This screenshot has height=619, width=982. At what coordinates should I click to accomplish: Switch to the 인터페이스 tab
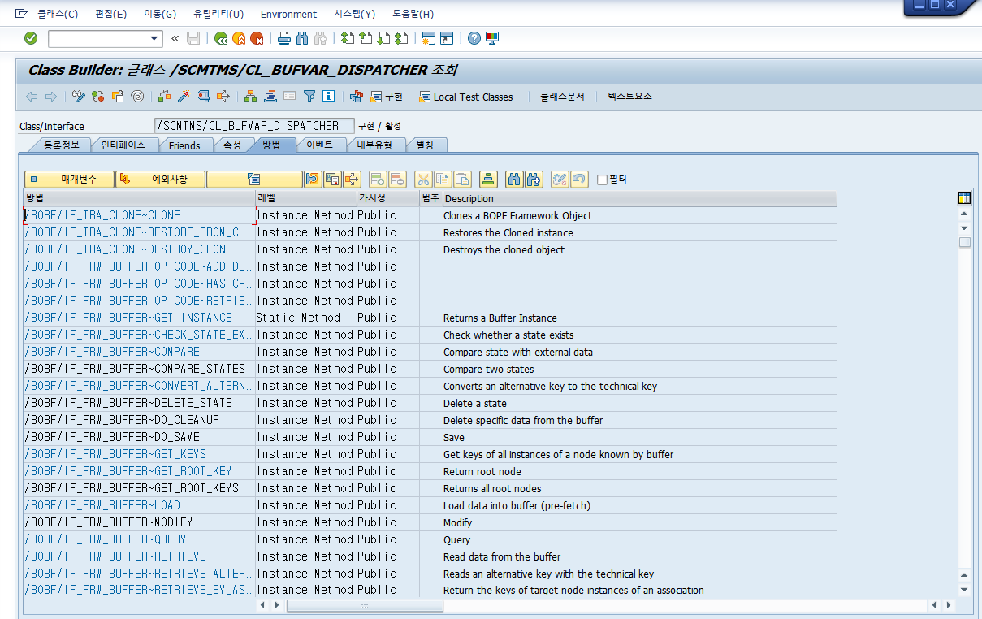tap(123, 145)
